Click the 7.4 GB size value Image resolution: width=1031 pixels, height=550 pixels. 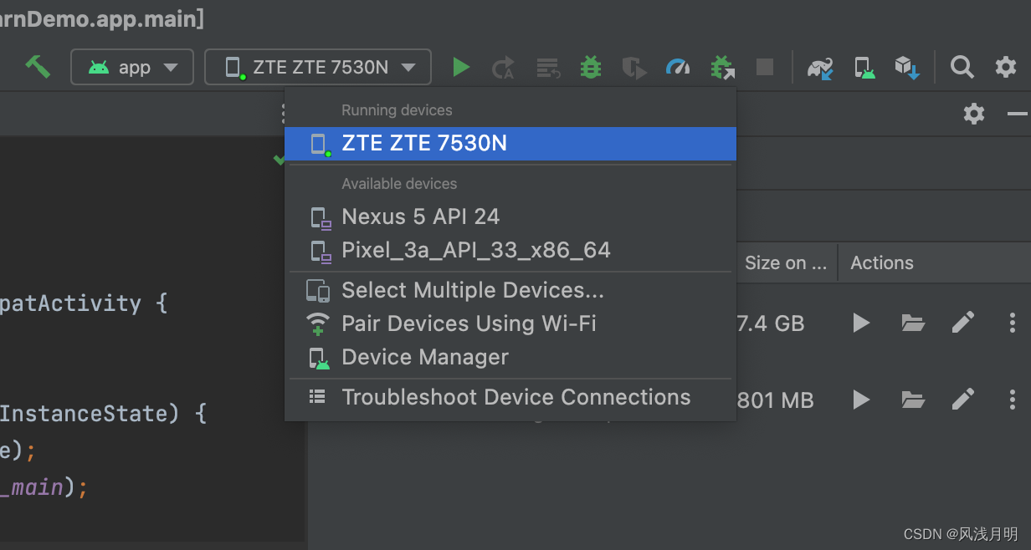click(771, 323)
